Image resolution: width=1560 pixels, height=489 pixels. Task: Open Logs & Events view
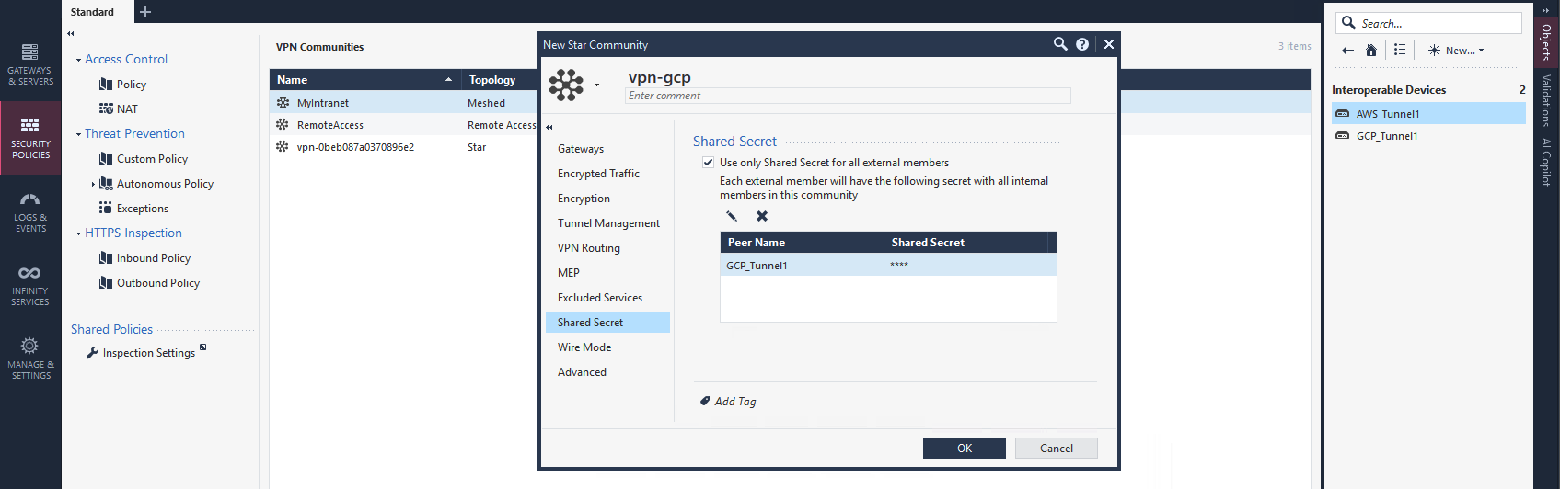(x=30, y=211)
